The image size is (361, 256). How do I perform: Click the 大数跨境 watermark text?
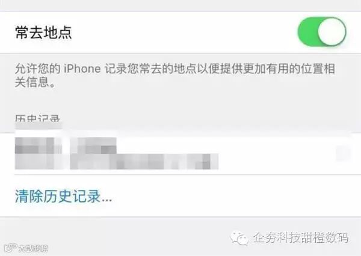tap(33, 248)
